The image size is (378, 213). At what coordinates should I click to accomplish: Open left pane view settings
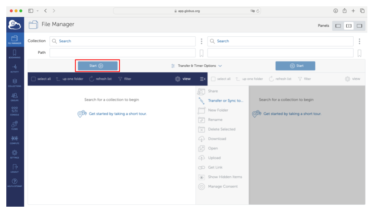[183, 79]
